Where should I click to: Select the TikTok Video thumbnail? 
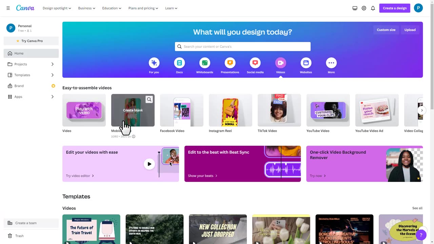(279, 110)
